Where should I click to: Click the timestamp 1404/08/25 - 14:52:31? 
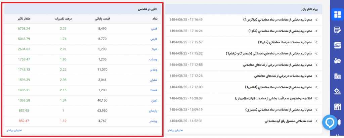[x=186, y=121]
